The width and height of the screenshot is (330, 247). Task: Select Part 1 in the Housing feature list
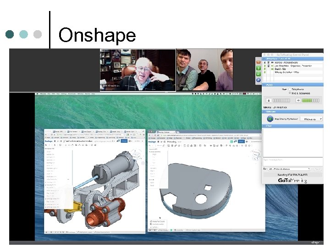pos(152,183)
